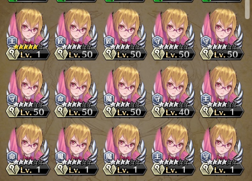Click the staff weapon icon on gold-starred card

click(x=12, y=54)
